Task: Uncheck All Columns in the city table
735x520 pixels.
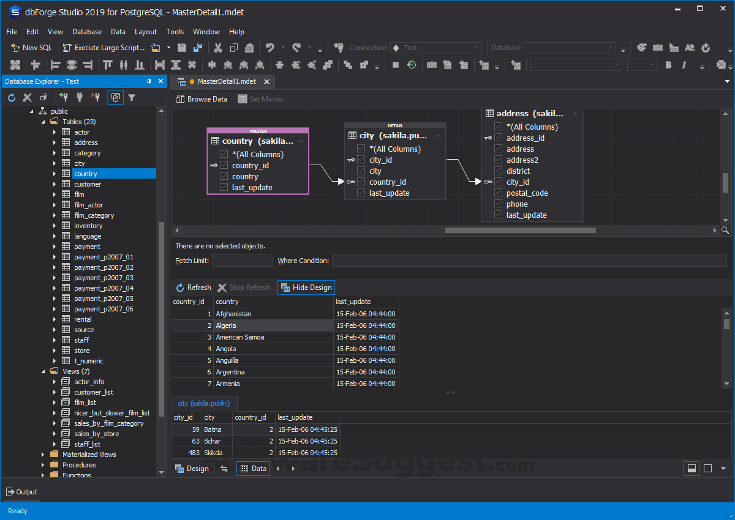Action: (361, 149)
